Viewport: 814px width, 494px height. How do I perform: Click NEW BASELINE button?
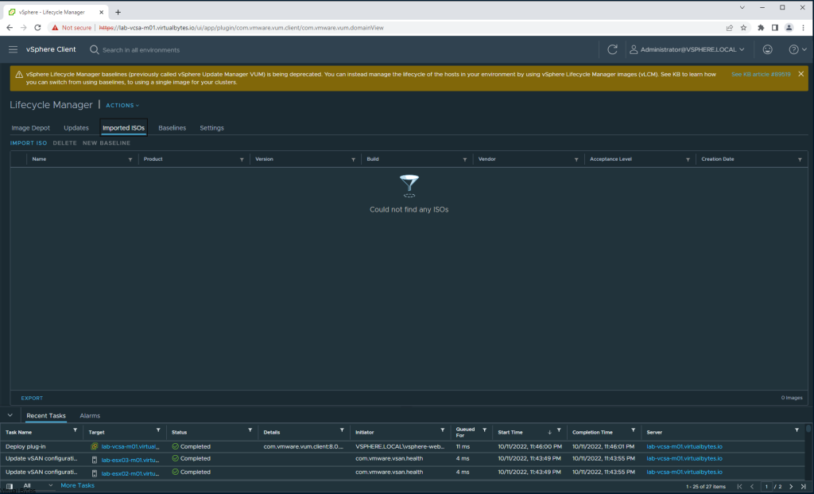click(x=107, y=143)
